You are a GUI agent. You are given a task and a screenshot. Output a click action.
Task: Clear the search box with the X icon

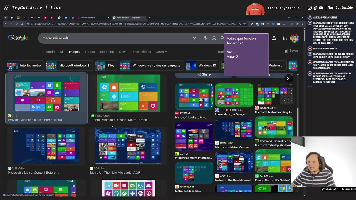point(194,38)
